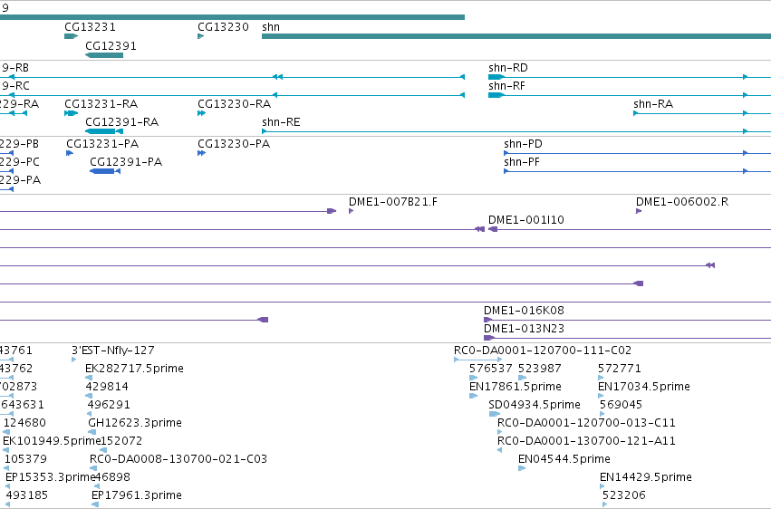771x509 pixels.
Task: Select the EN14429.5prime EST label
Action: pyautogui.click(x=646, y=477)
